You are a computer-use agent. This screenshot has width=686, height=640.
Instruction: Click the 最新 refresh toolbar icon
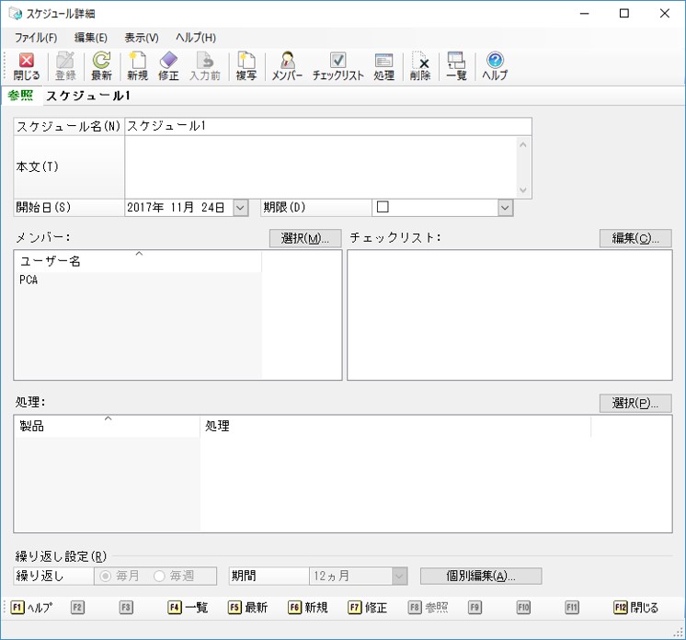[x=101, y=66]
